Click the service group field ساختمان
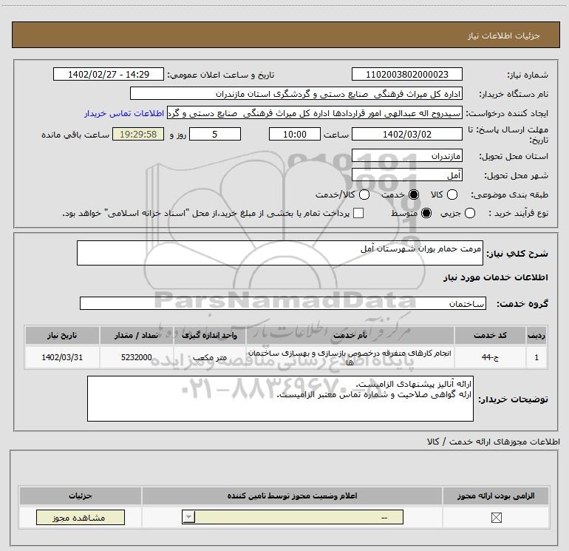The image size is (569, 551). 283,304
